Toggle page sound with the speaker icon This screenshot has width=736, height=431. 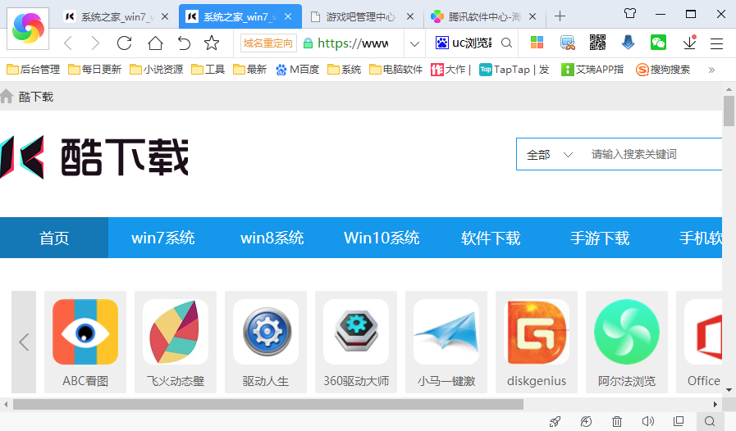coord(648,421)
